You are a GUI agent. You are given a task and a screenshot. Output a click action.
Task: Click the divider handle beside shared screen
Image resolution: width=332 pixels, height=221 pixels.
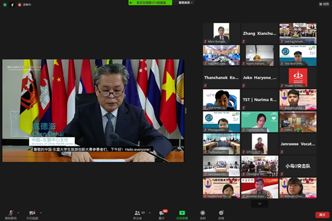[186, 110]
